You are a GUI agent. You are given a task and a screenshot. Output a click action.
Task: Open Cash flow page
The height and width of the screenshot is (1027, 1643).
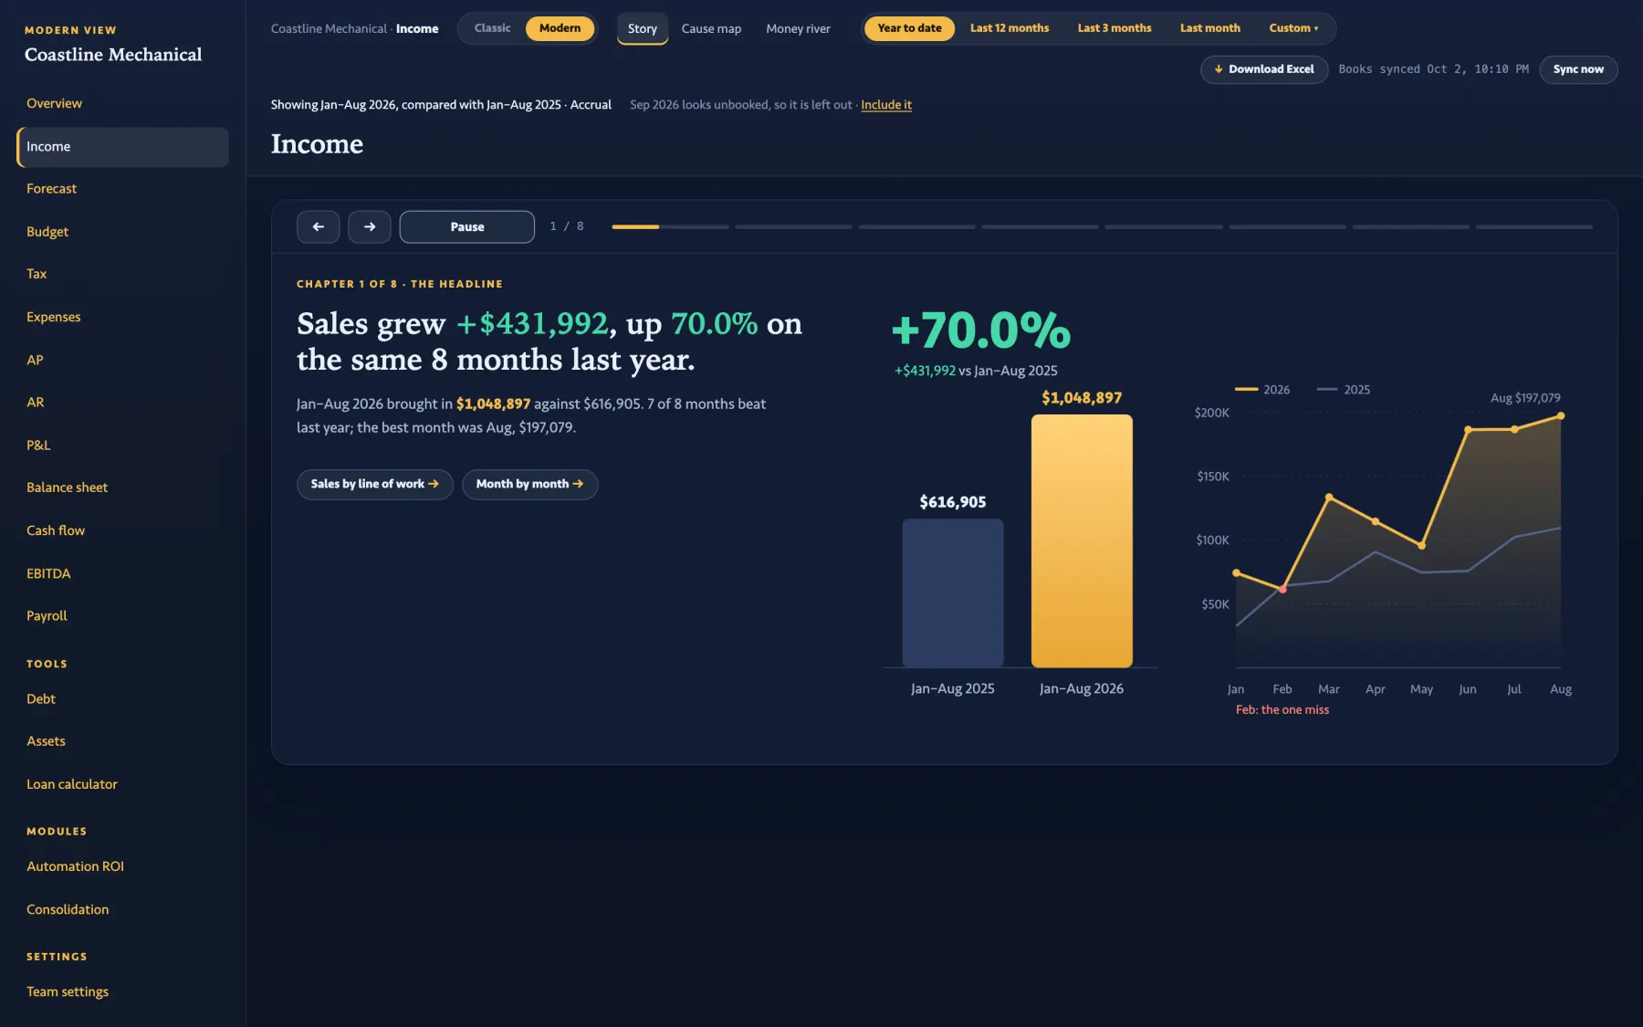point(122,530)
